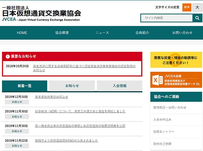Screen dimensions: 203x151
Task: Click the JVCEA association logo header
Action: (x=42, y=14)
